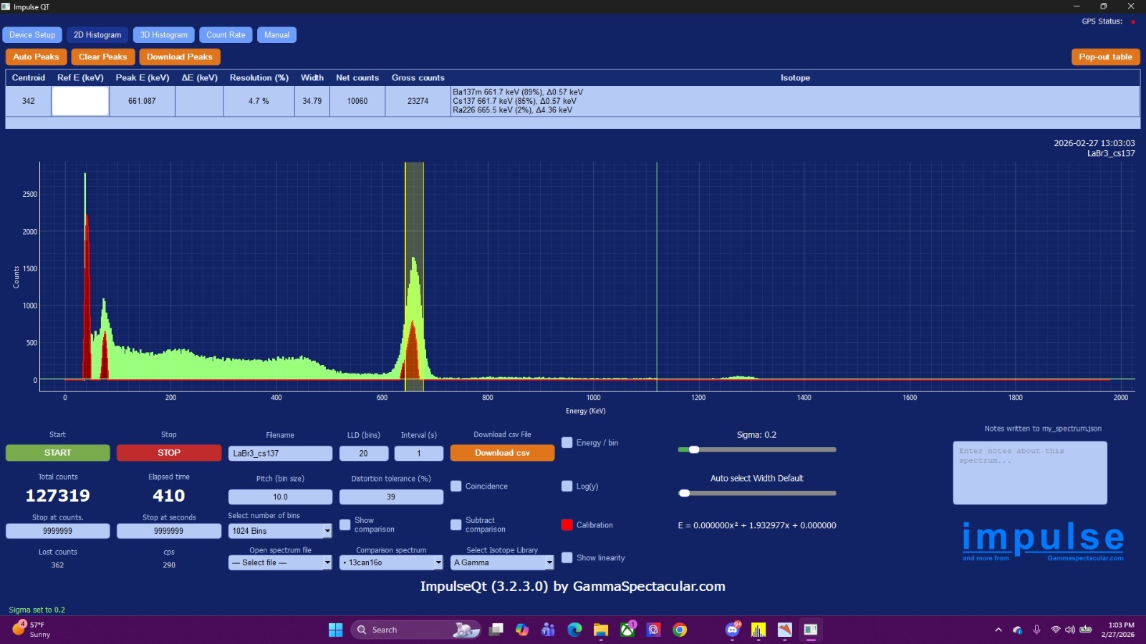Enable the Coincidence checkbox

[x=456, y=487]
